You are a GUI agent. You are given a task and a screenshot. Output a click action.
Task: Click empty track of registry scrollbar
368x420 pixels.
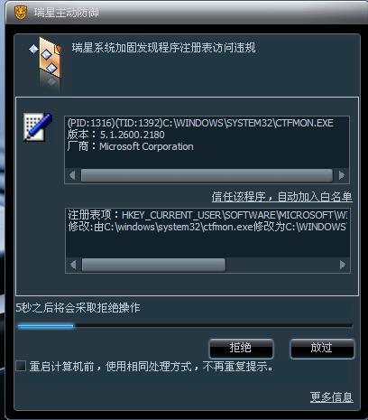click(x=281, y=265)
